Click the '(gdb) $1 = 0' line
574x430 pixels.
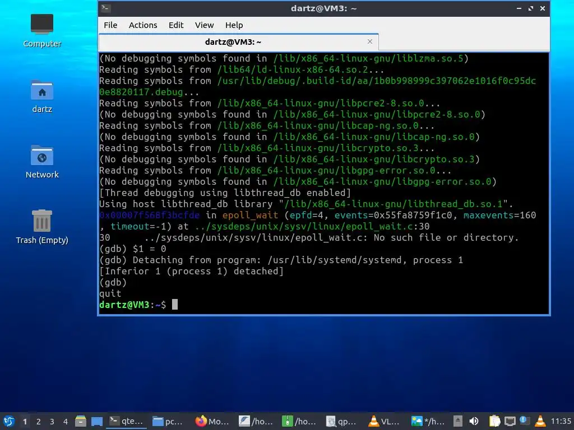[x=132, y=249]
